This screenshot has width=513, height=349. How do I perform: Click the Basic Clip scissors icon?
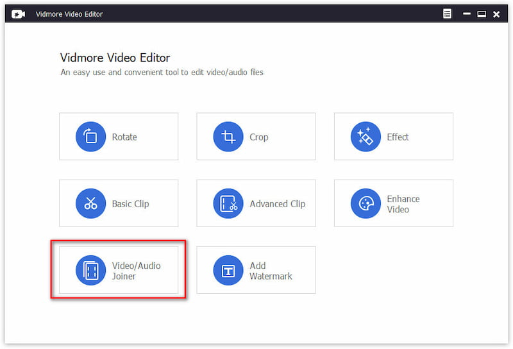(91, 203)
